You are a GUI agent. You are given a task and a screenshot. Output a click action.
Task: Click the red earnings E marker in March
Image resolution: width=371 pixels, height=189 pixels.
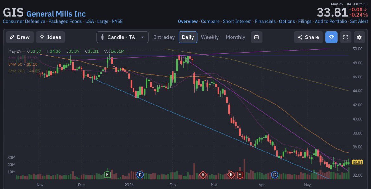pyautogui.click(x=240, y=175)
